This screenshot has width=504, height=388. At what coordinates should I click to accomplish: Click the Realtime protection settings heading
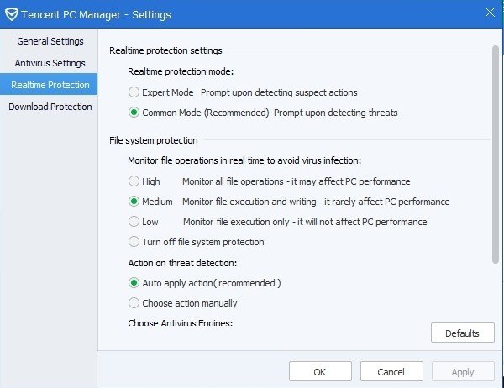(165, 50)
